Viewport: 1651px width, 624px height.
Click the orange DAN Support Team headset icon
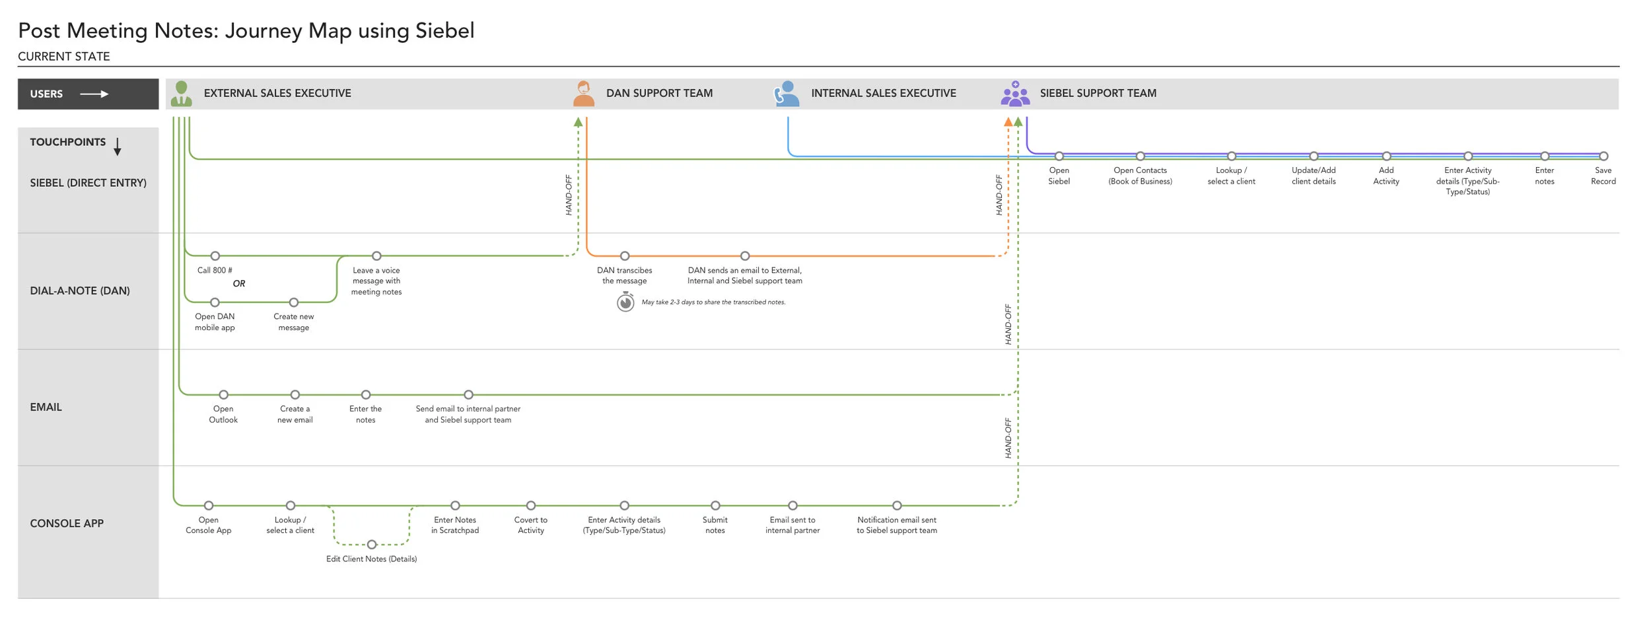tap(583, 94)
